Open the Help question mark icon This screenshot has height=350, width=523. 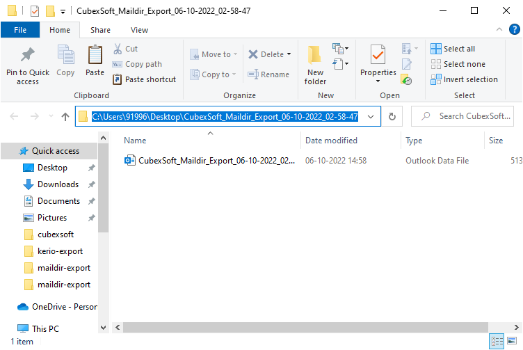pyautogui.click(x=515, y=29)
